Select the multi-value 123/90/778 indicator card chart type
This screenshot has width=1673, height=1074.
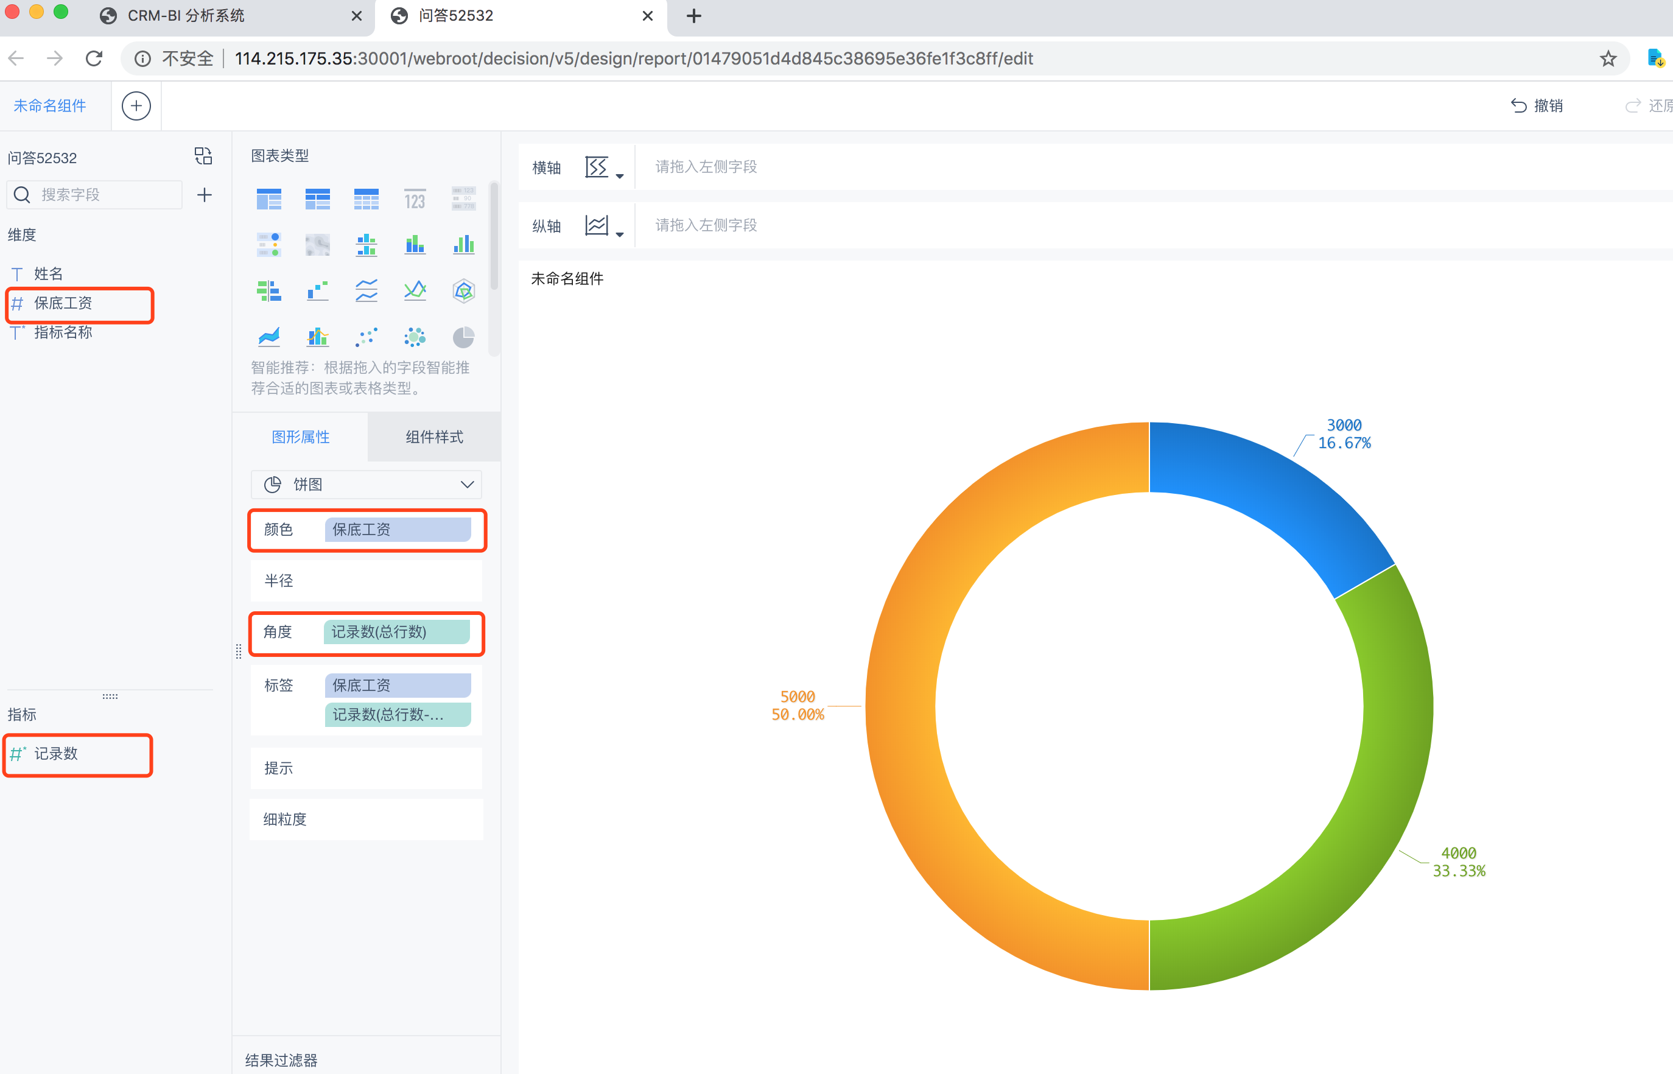point(464,200)
